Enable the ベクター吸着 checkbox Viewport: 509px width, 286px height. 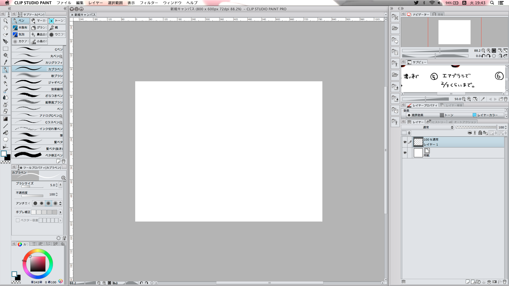(x=18, y=220)
